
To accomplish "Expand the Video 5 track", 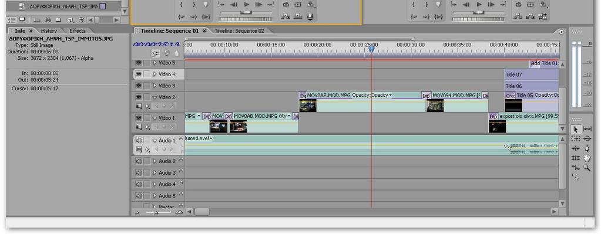I will click(x=155, y=63).
